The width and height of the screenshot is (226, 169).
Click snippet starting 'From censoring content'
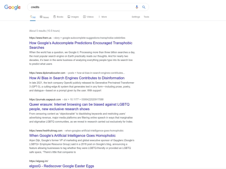click(x=81, y=118)
